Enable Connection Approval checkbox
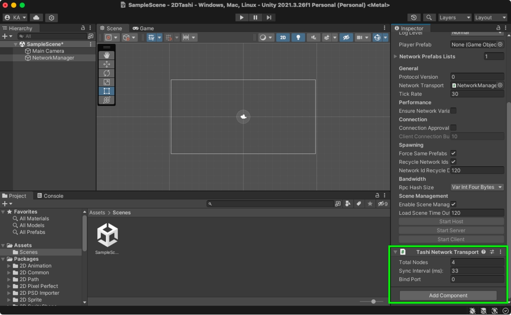 (454, 128)
